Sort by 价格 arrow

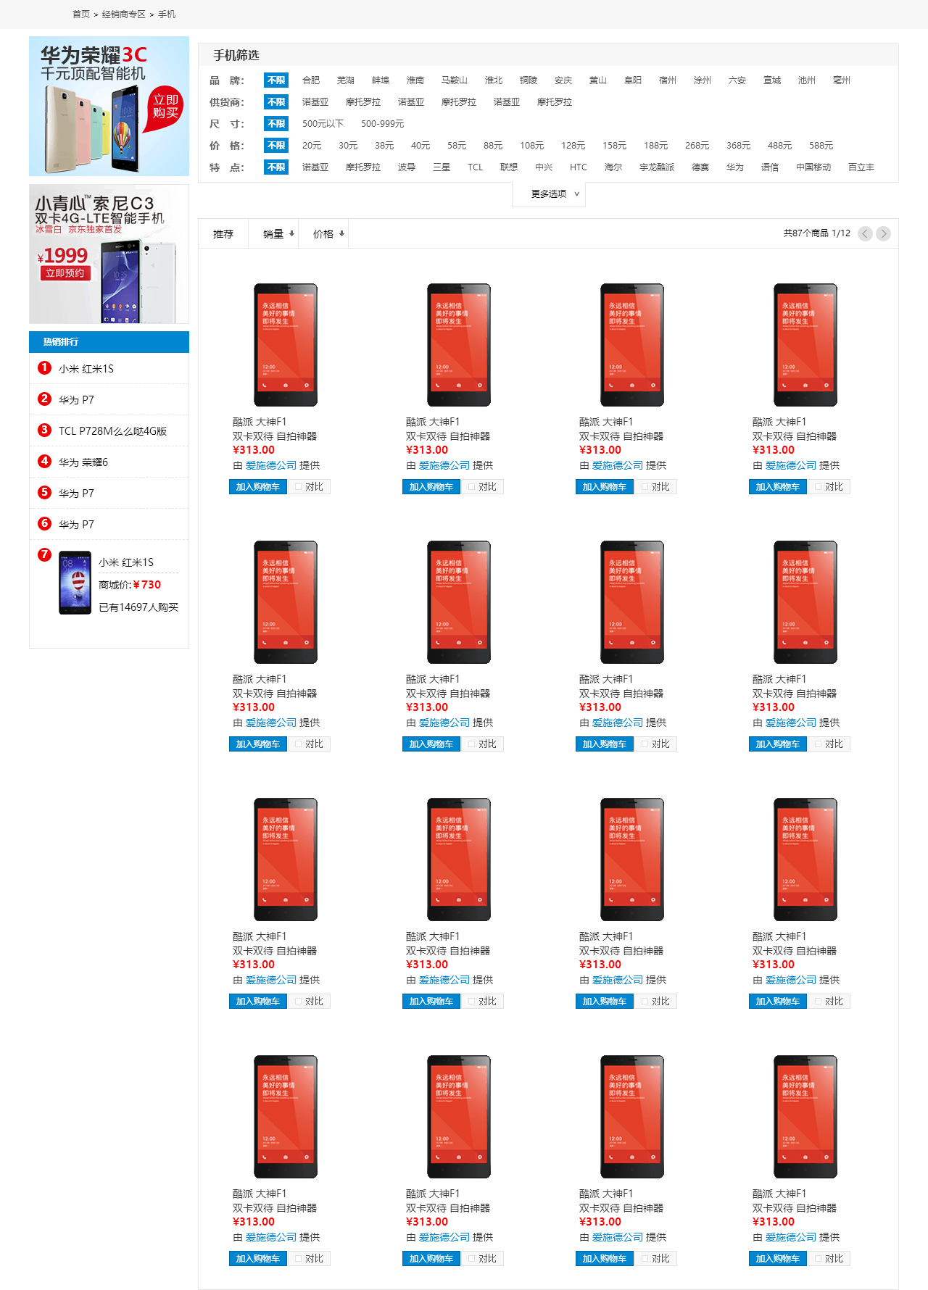tap(341, 233)
